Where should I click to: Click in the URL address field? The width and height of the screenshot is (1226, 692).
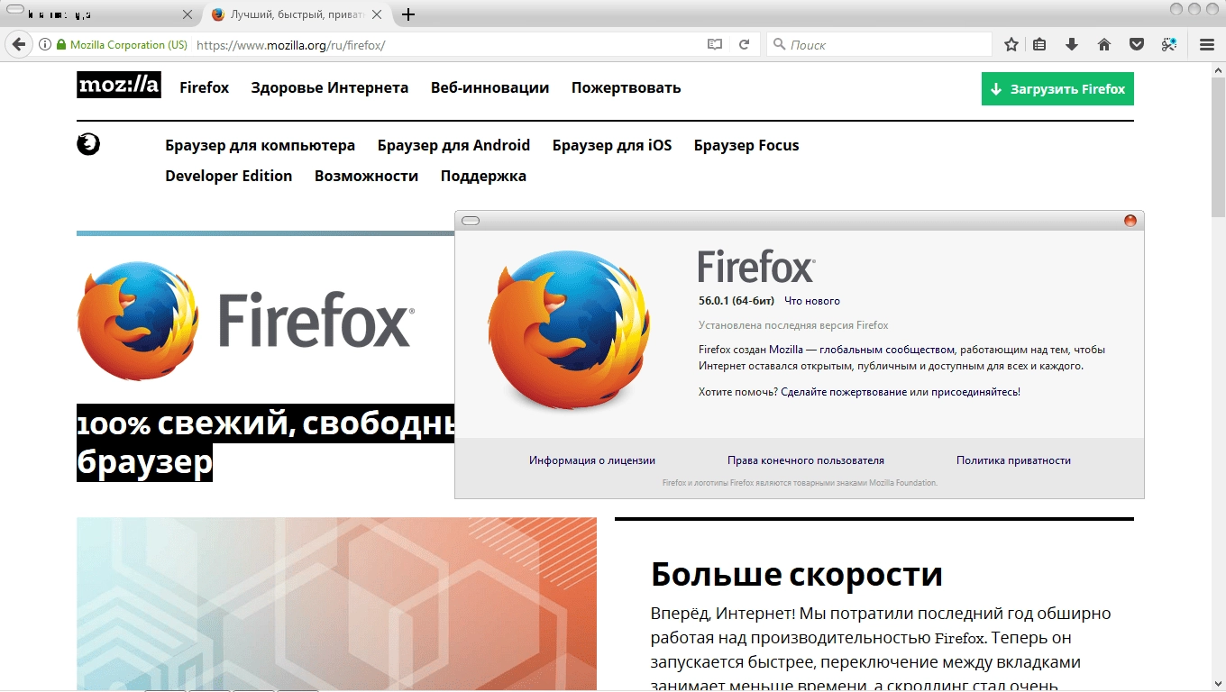click(446, 44)
